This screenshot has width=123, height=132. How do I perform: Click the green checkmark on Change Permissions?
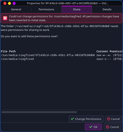pyautogui.click(x=72, y=119)
